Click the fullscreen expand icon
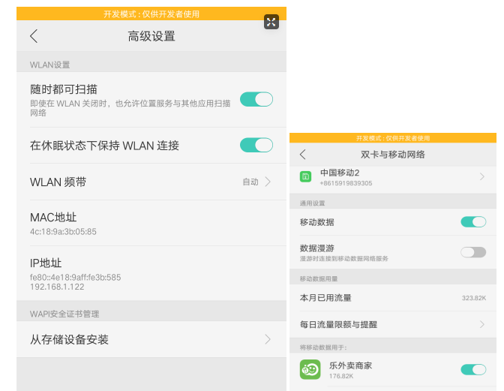Image resolution: width=504 pixels, height=391 pixels. pyautogui.click(x=271, y=22)
